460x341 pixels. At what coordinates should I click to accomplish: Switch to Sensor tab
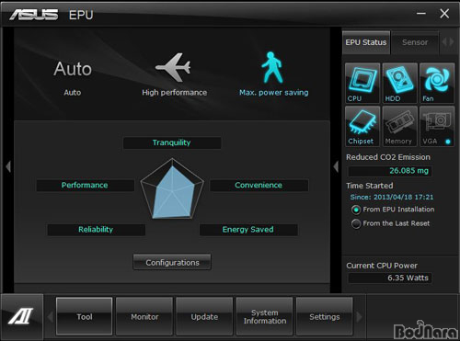(x=415, y=42)
